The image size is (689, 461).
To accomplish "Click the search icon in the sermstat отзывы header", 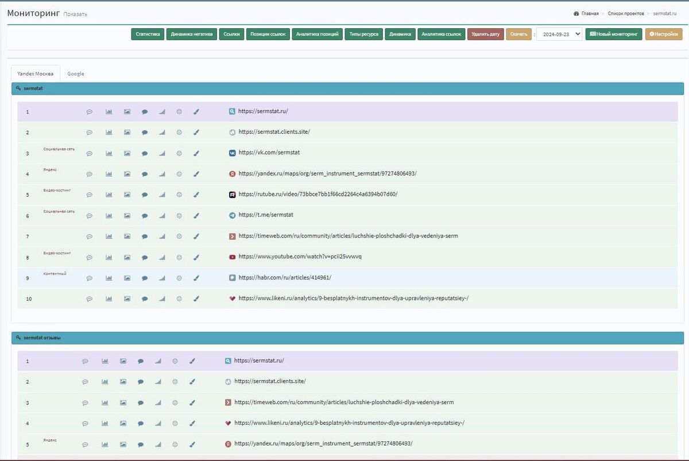I will (x=19, y=338).
